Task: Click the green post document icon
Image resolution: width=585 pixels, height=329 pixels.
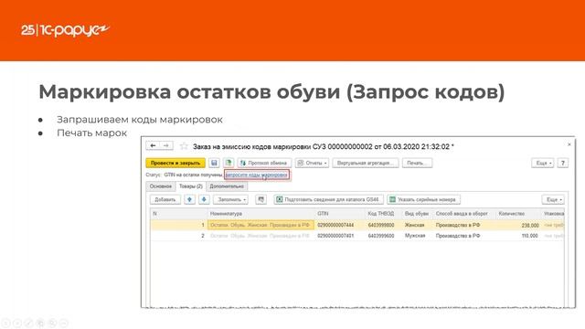Action: coord(229,163)
